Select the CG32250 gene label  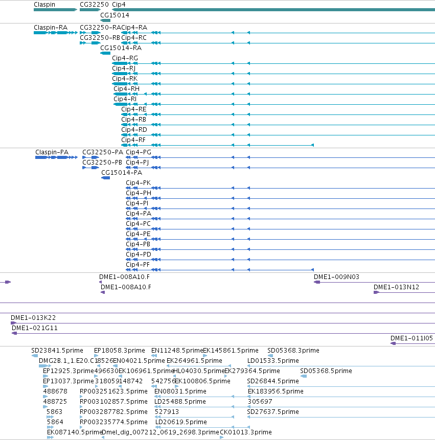coord(94,5)
